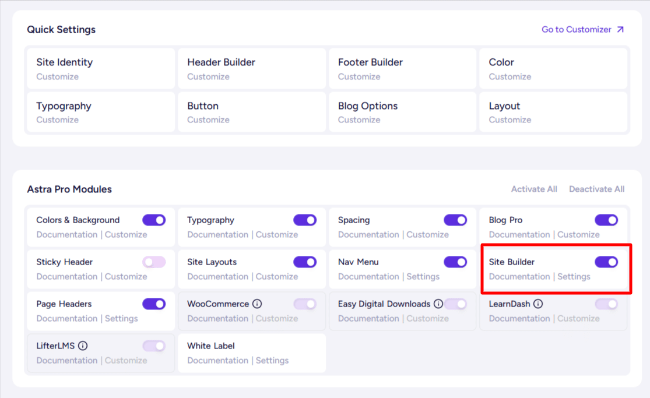The width and height of the screenshot is (650, 398).
Task: Click Customize under Blog Pro module
Action: [579, 235]
